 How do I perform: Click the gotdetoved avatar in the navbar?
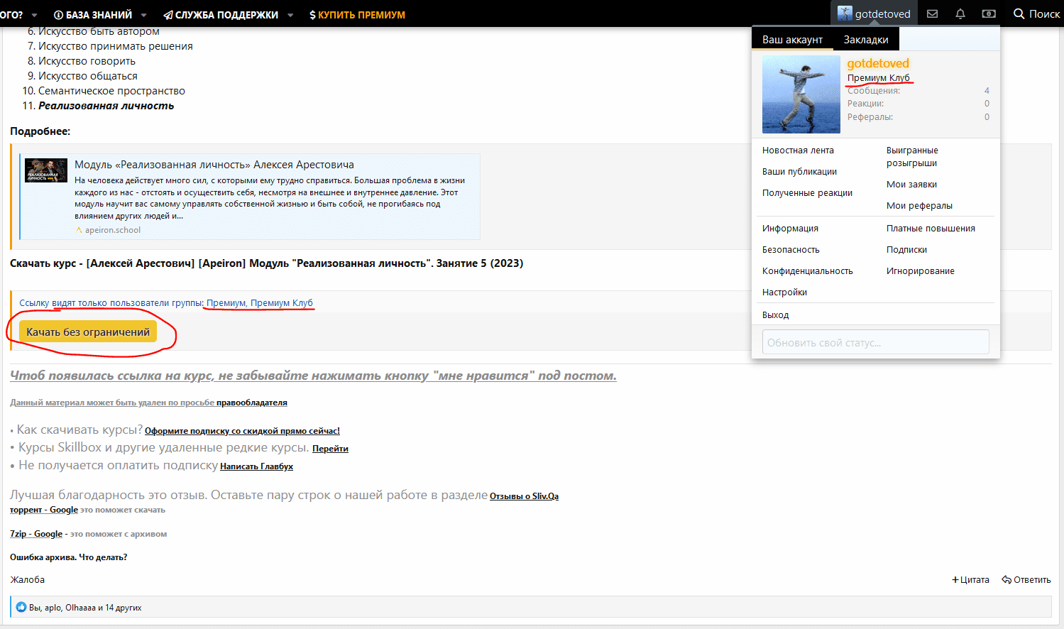click(845, 13)
